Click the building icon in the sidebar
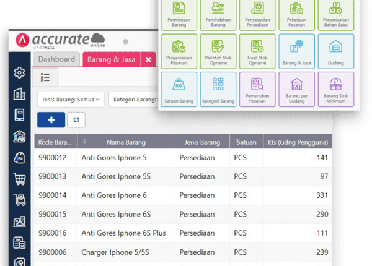The width and height of the screenshot is (372, 266). (x=19, y=94)
